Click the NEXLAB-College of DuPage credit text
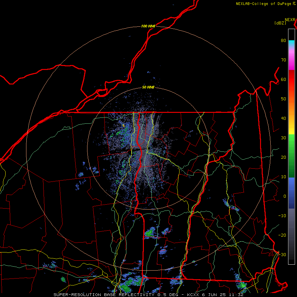297x297 pixels. pos(264,4)
